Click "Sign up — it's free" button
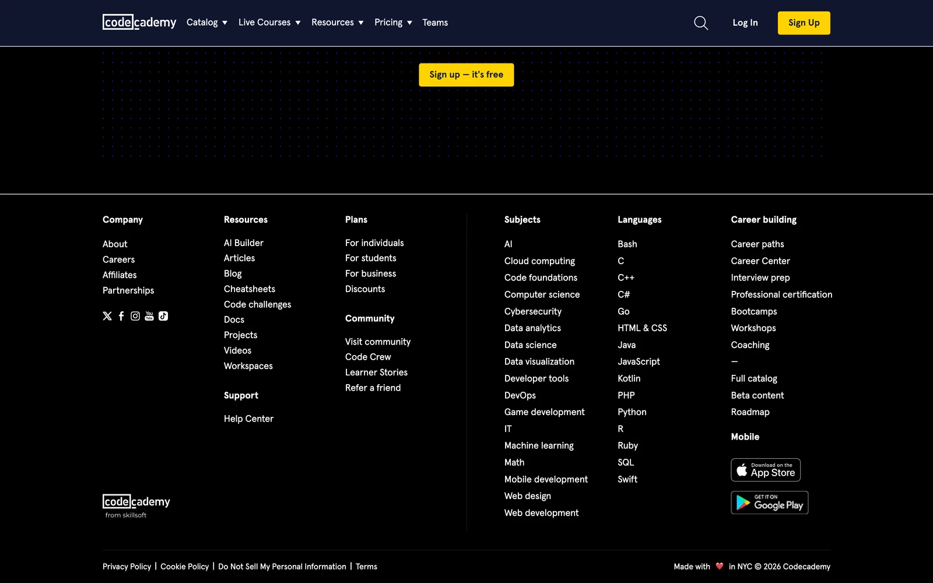The image size is (933, 583). [x=466, y=75]
